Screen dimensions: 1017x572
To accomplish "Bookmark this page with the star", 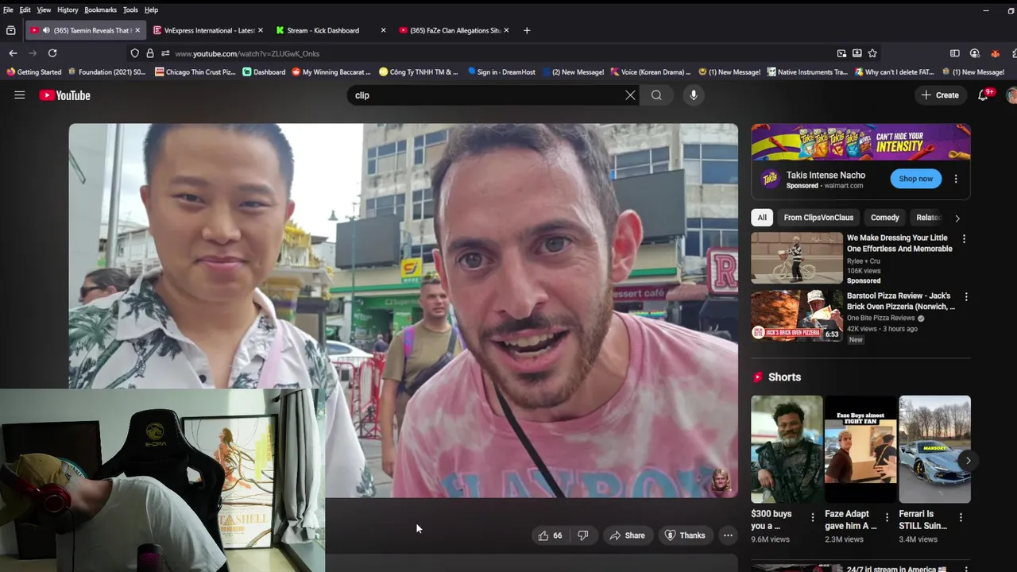I will click(x=872, y=53).
